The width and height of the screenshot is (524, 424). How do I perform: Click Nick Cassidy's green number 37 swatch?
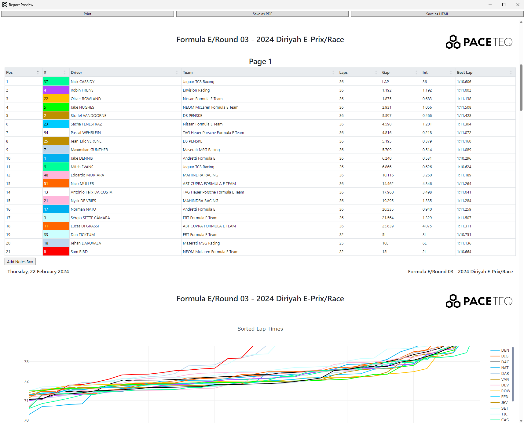56,82
